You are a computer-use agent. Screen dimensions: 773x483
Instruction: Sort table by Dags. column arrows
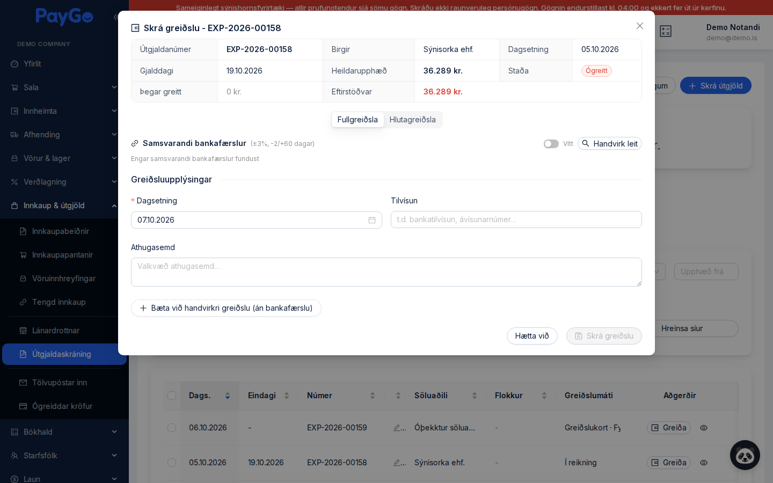[x=228, y=396]
